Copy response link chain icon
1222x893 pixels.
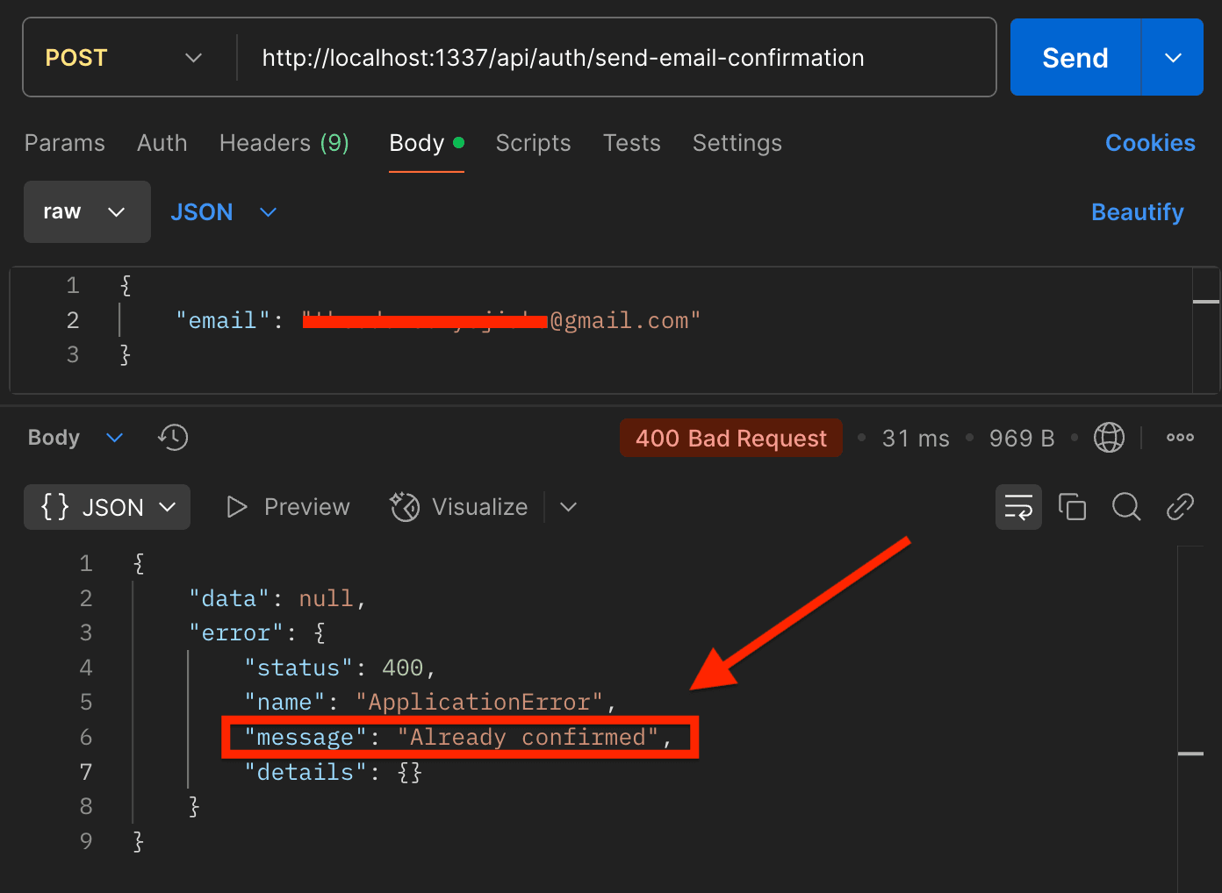1180,507
